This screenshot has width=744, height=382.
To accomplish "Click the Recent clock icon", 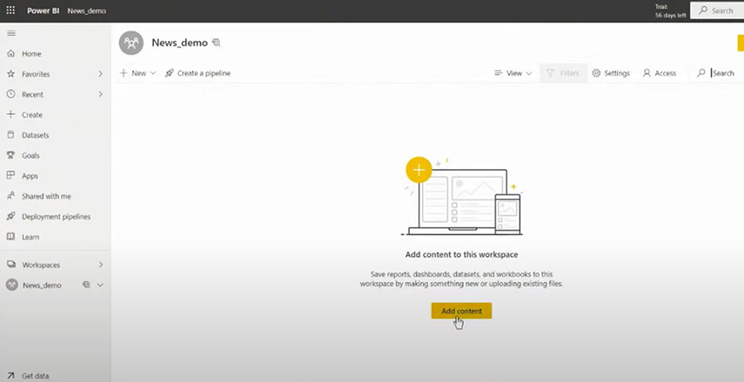I will point(11,94).
